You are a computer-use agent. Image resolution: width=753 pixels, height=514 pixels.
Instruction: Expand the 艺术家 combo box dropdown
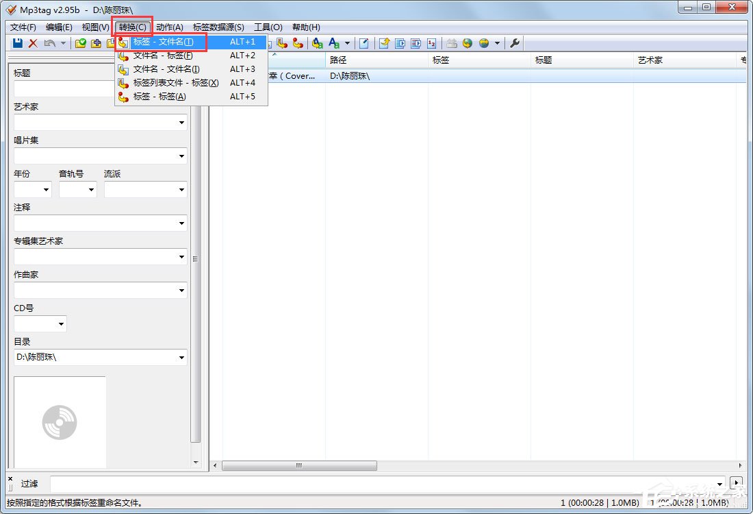181,123
